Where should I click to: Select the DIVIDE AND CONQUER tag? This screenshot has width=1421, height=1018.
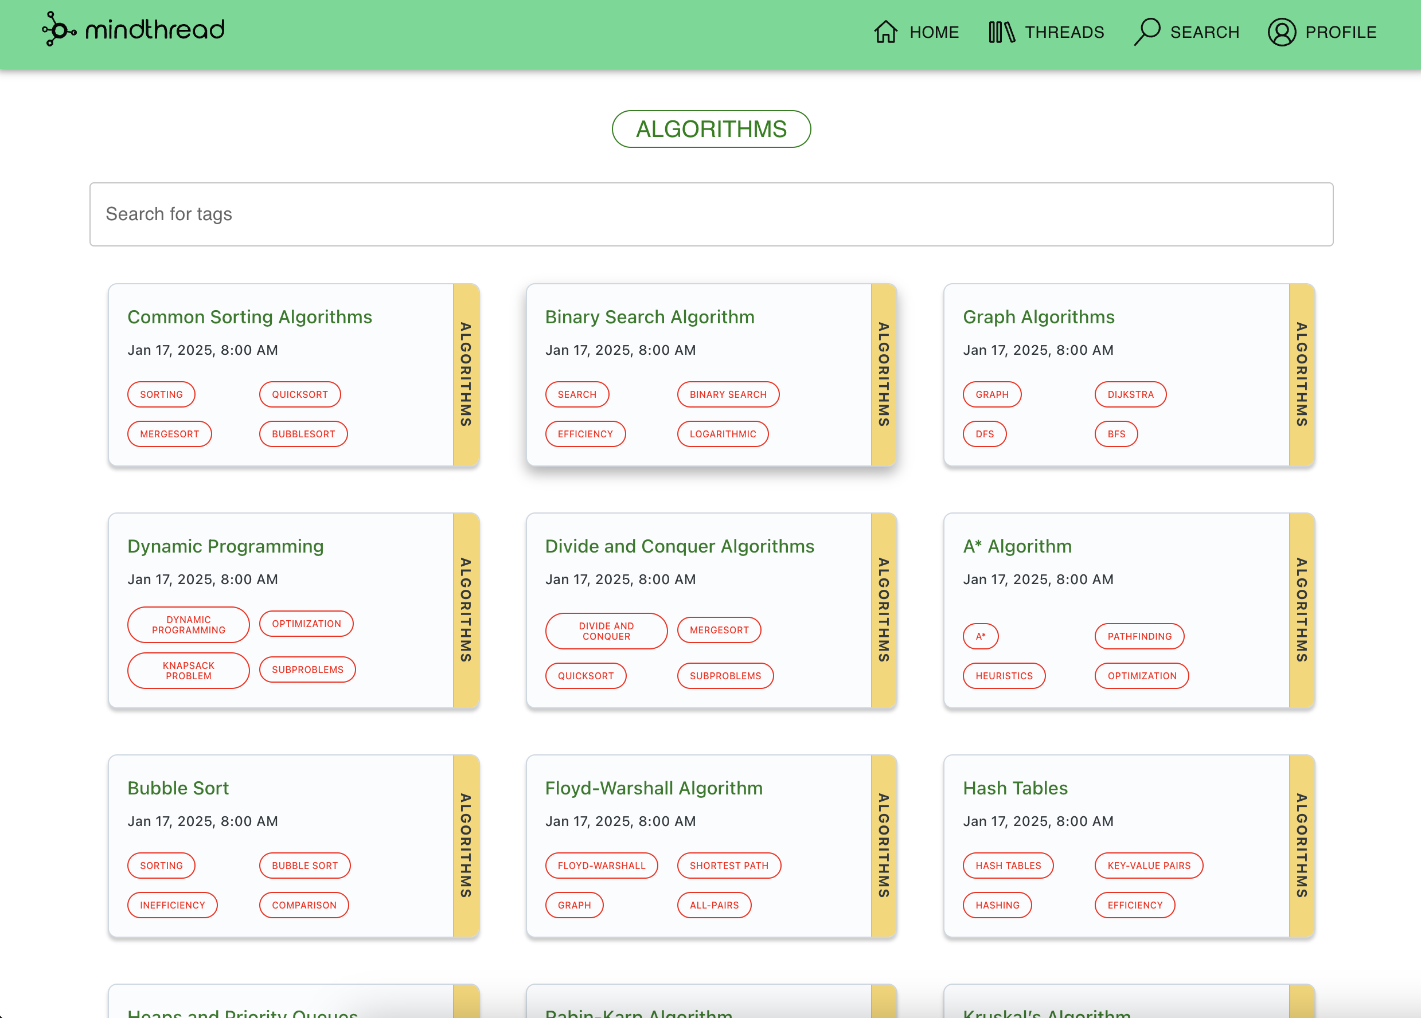[606, 631]
